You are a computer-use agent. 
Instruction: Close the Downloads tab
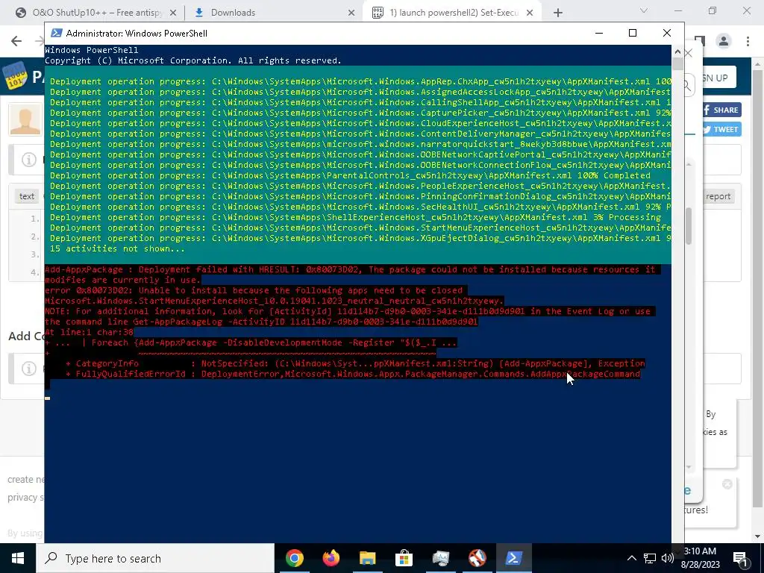coord(351,13)
